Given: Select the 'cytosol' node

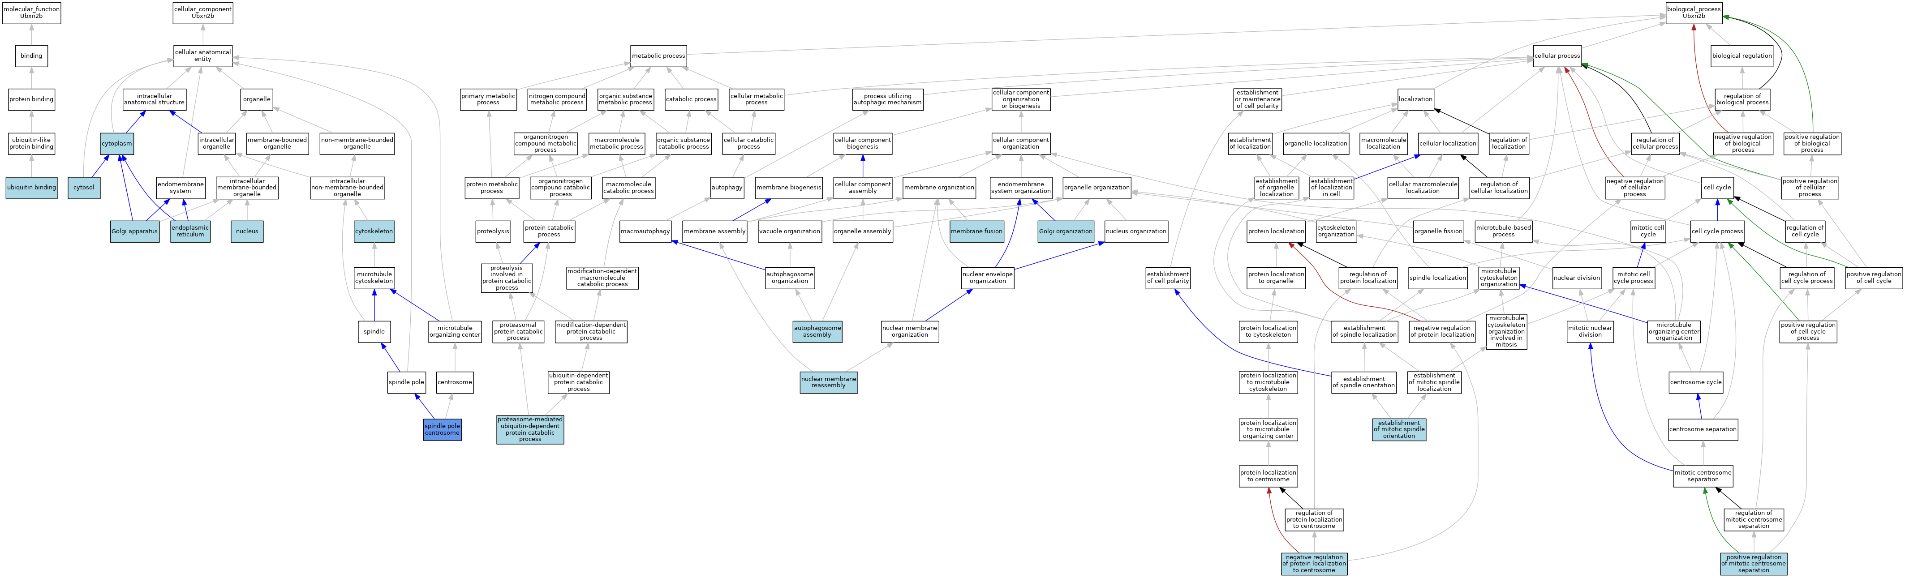Looking at the screenshot, I should coord(84,188).
